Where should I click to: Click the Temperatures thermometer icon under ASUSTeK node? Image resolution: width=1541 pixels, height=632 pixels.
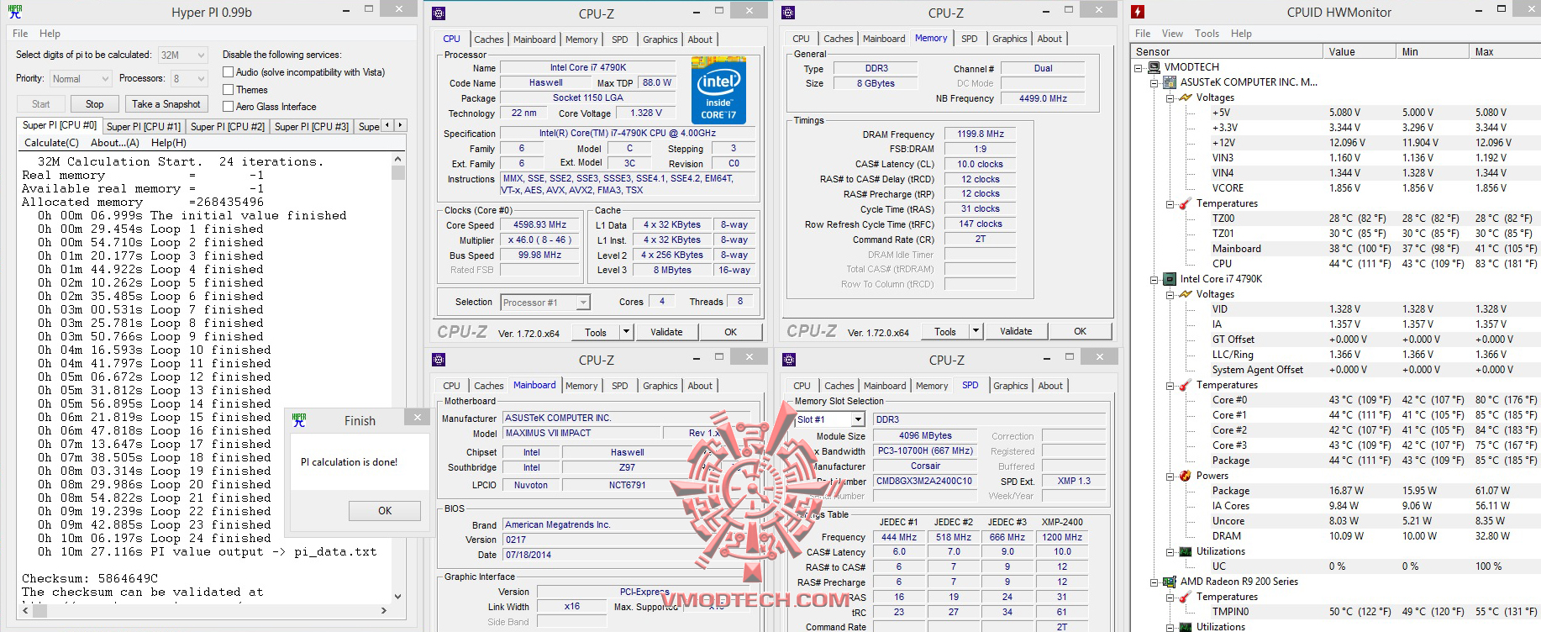[1186, 203]
